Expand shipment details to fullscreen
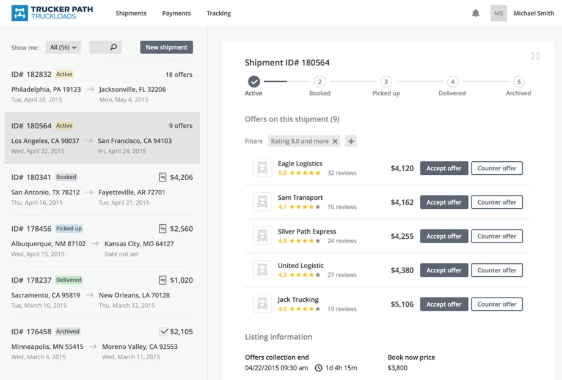This screenshot has width=562, height=380. (535, 56)
